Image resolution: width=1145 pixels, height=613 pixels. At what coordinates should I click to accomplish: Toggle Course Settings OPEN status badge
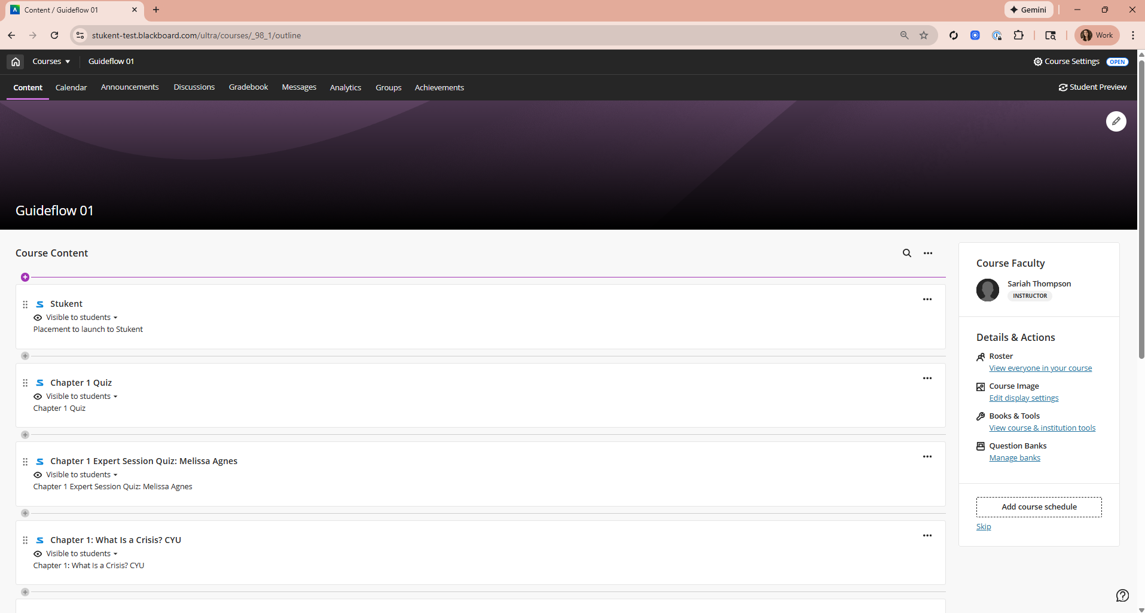tap(1117, 62)
